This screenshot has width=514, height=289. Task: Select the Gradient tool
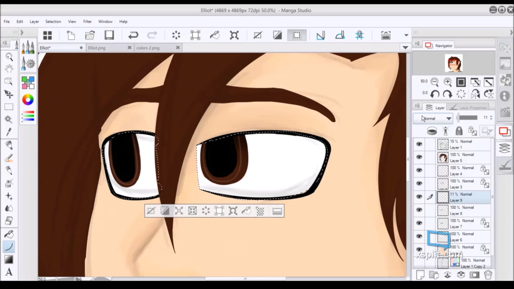point(9,260)
